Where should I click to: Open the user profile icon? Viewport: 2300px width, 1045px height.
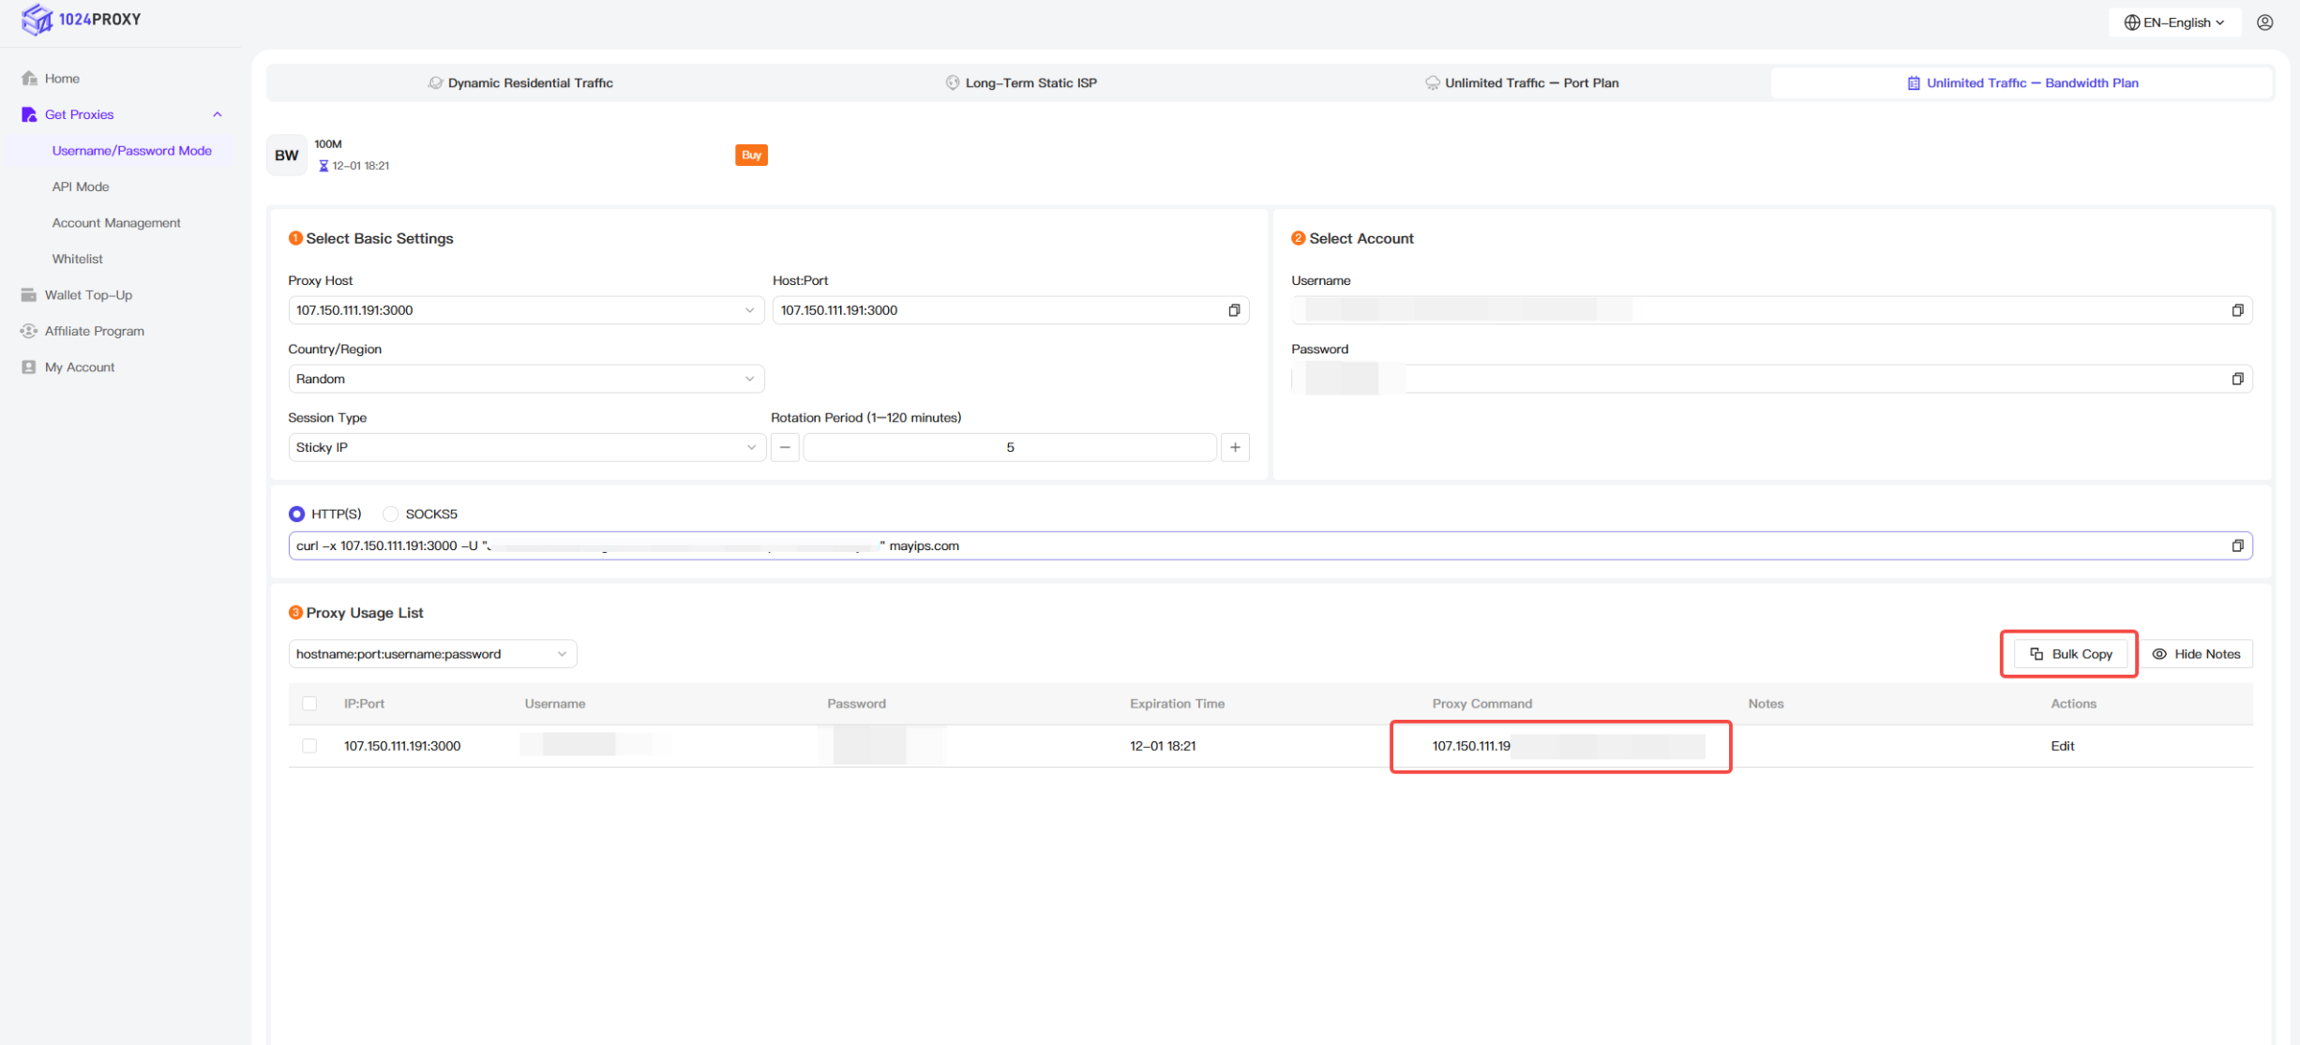pos(2264,22)
